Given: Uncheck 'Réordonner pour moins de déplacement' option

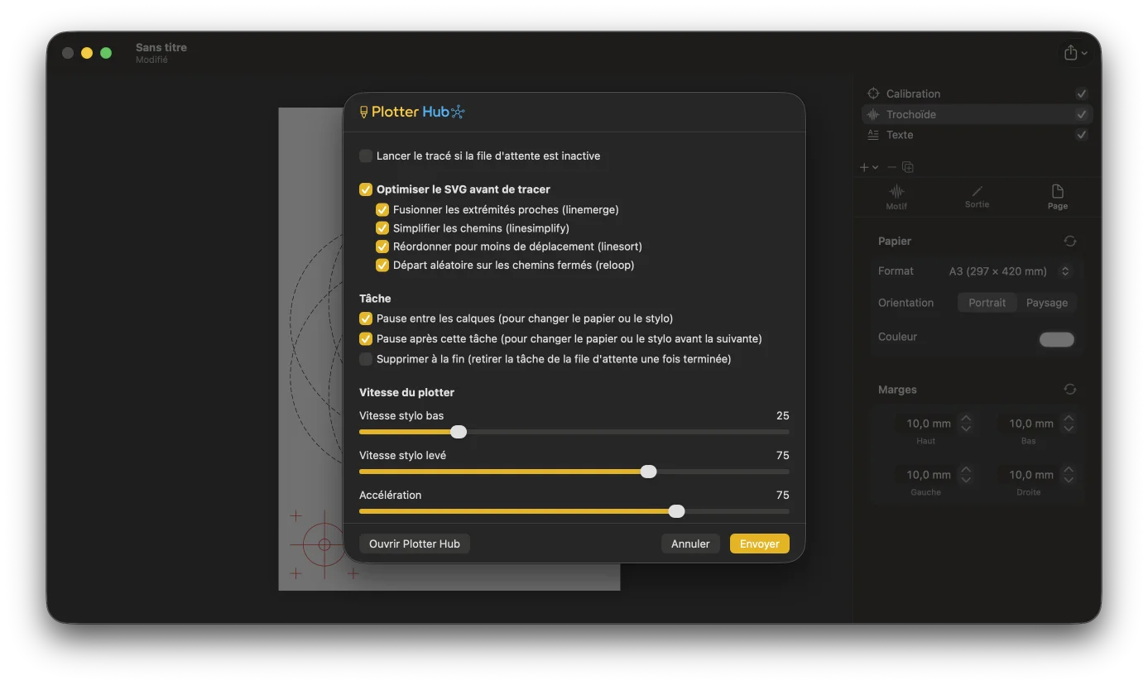Looking at the screenshot, I should pos(382,247).
